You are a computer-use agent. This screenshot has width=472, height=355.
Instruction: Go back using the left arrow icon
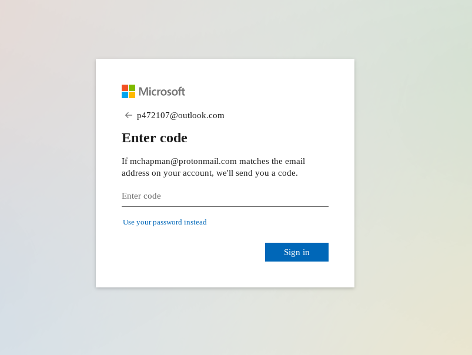129,115
